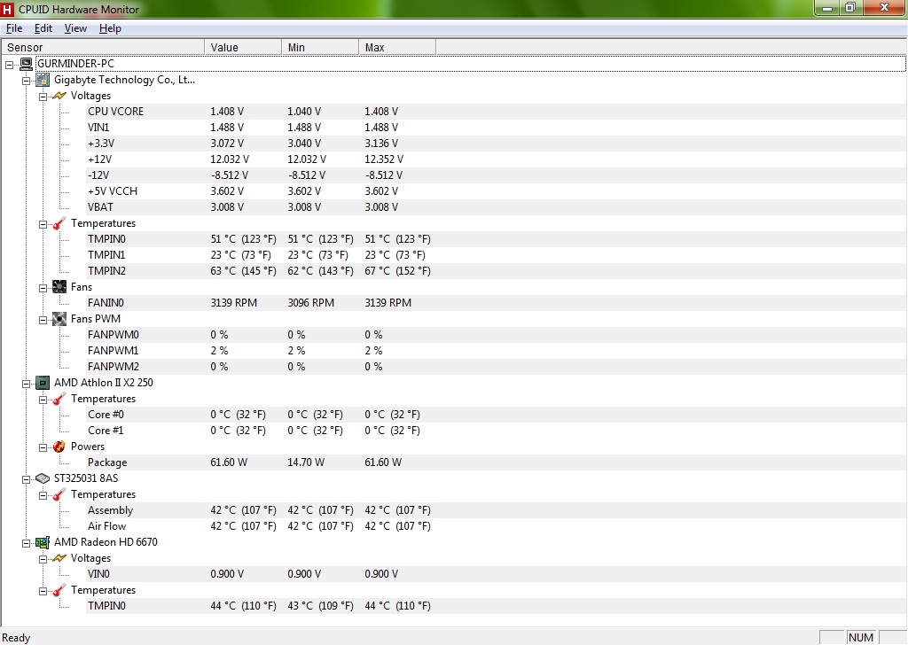
Task: Collapse the AMD Radeon HD 6670 node
Action: pos(26,543)
